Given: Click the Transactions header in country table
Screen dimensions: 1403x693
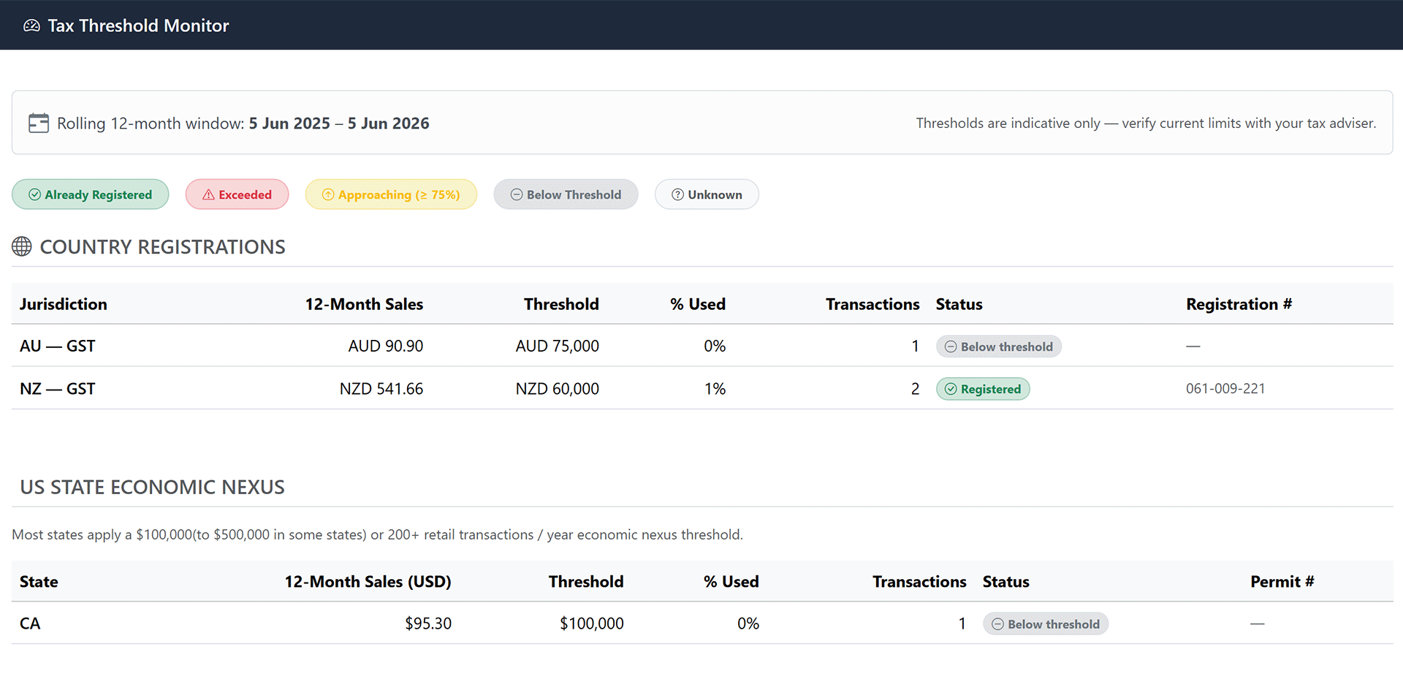Looking at the screenshot, I should [872, 304].
